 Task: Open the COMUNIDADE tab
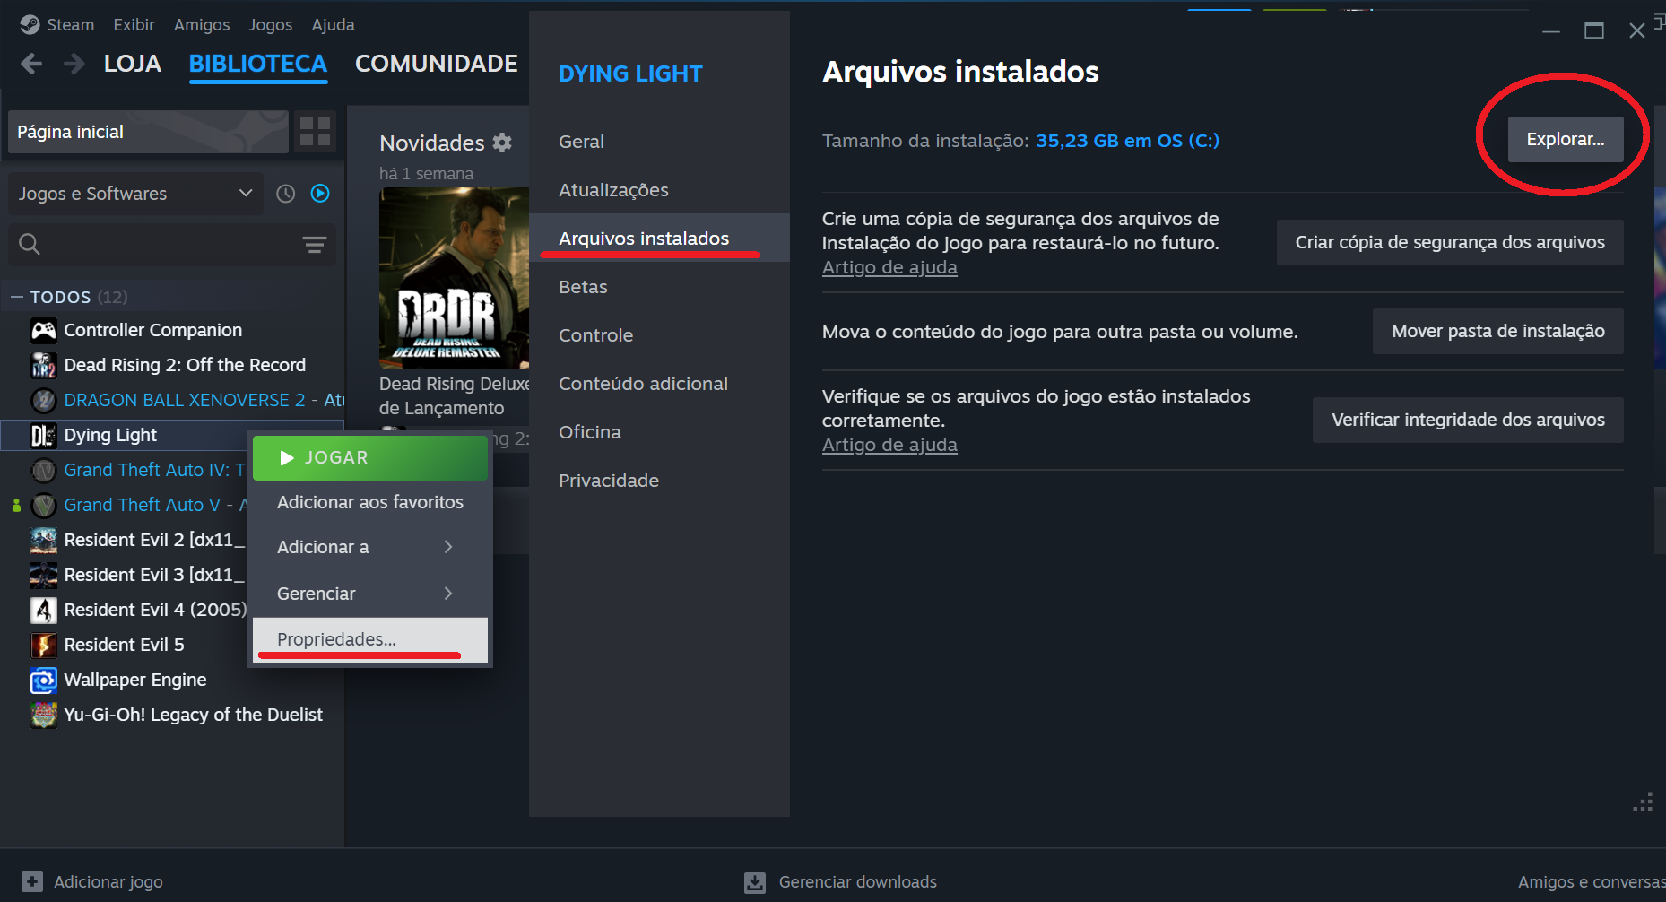(x=437, y=64)
